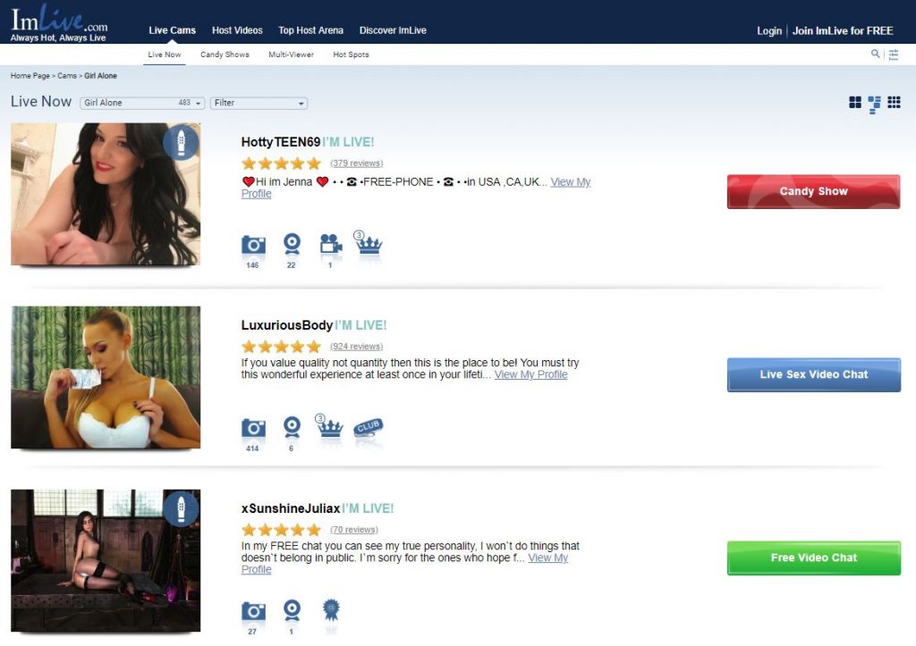
Task: Switch to the detailed list view
Action: coord(874,105)
